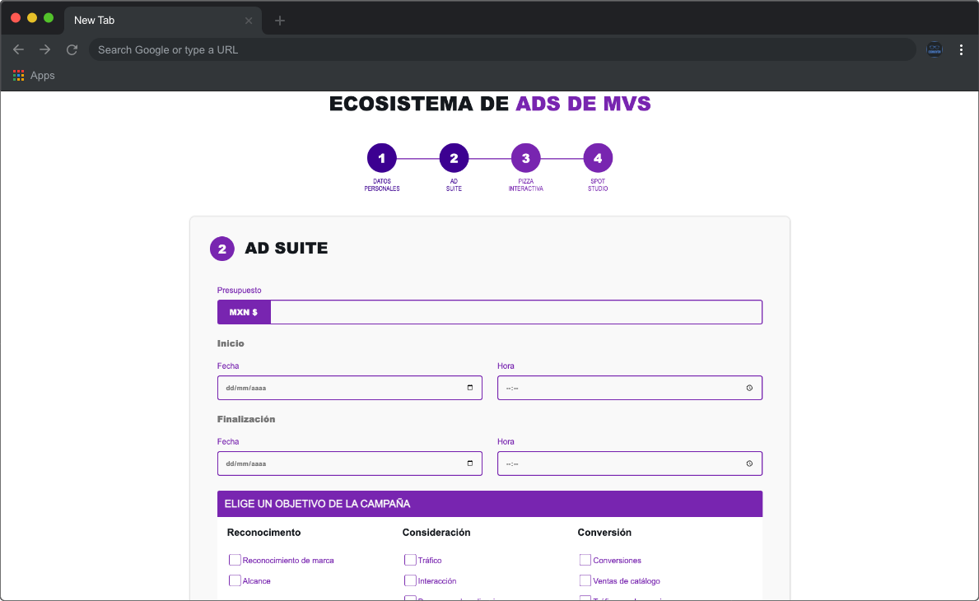Open clock picker for Finalización Hora
This screenshot has width=979, height=601.
click(x=749, y=463)
